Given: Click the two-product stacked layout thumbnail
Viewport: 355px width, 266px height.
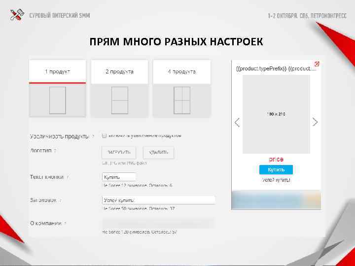Looking at the screenshot, I should point(119,100).
